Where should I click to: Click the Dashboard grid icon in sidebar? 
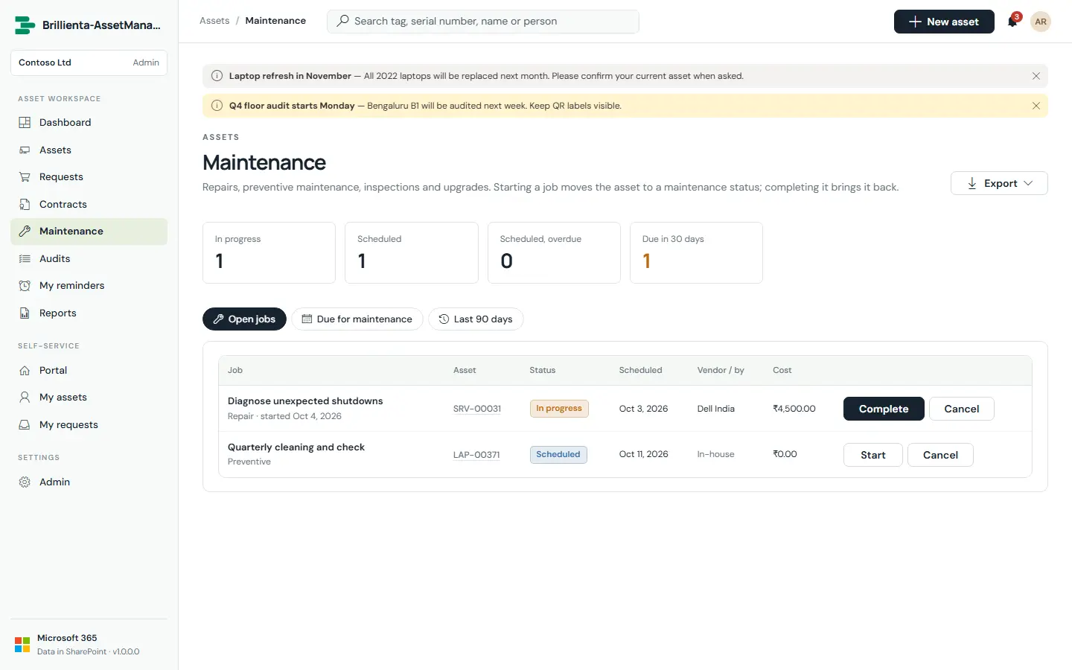point(25,123)
